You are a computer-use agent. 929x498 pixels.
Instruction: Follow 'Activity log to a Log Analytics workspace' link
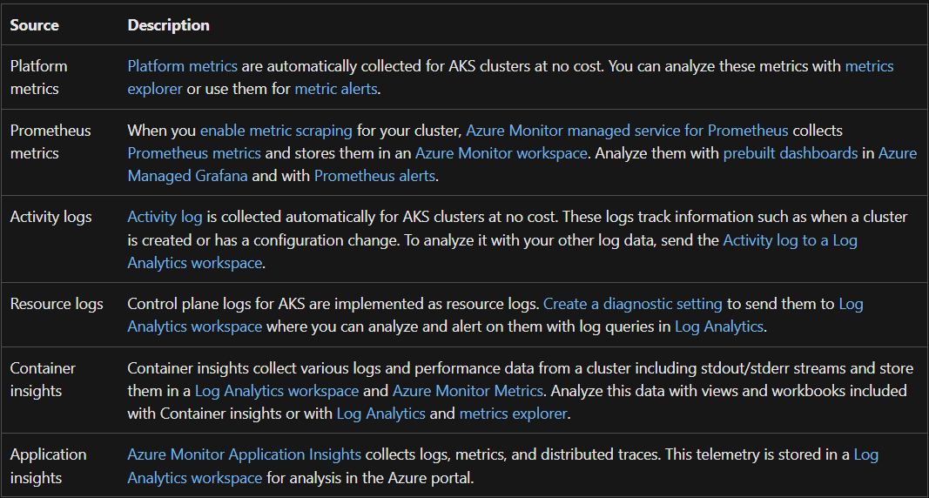(x=791, y=240)
